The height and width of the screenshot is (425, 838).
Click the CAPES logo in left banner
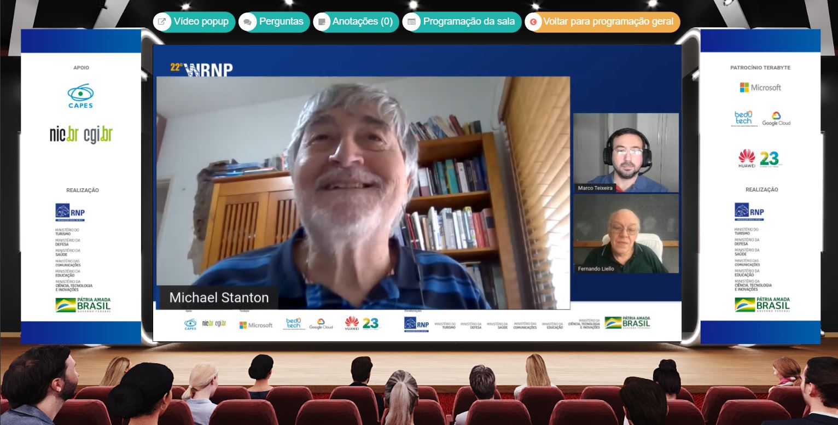click(x=80, y=96)
